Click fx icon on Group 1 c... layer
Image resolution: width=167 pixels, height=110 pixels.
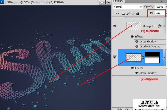click(x=160, y=26)
